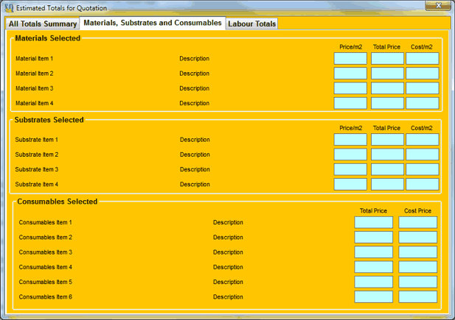
Task: Click Cost/m2 field for Substrate Item 2
Action: 422,154
